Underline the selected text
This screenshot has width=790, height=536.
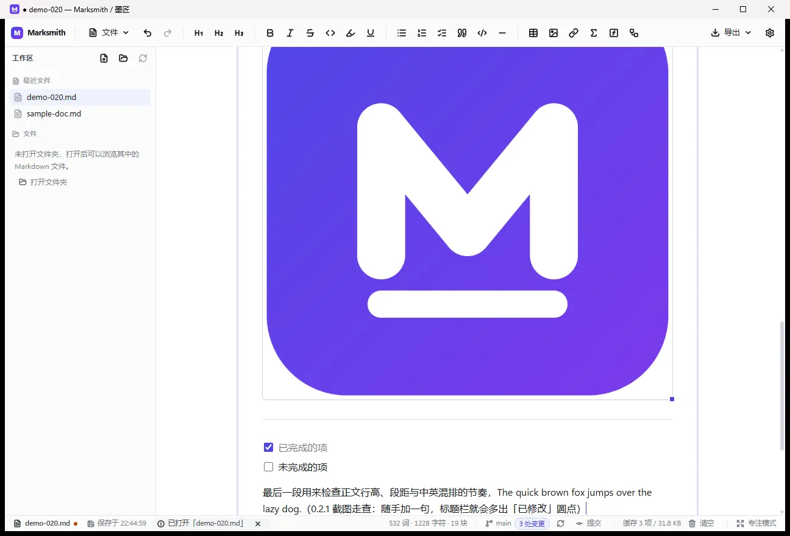371,33
